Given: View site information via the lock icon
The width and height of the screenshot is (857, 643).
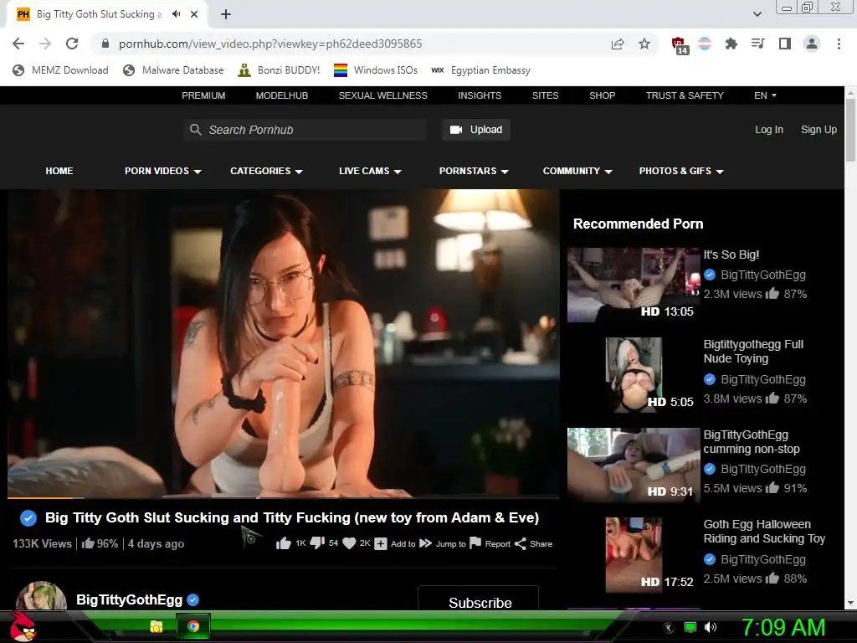Looking at the screenshot, I should click(105, 44).
